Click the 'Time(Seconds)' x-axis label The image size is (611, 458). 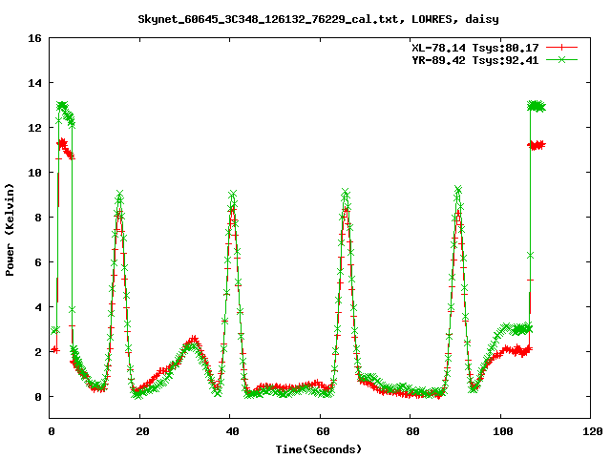[319, 449]
